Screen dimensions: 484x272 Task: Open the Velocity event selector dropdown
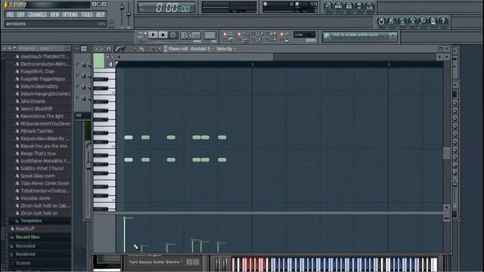click(226, 48)
